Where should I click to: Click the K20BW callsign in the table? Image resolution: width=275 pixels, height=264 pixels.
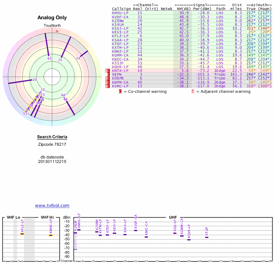point(118,20)
